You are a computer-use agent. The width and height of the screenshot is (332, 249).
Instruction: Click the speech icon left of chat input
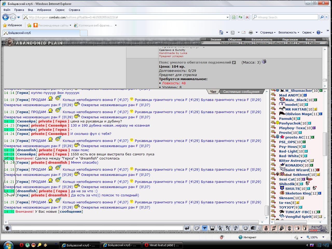8,228
